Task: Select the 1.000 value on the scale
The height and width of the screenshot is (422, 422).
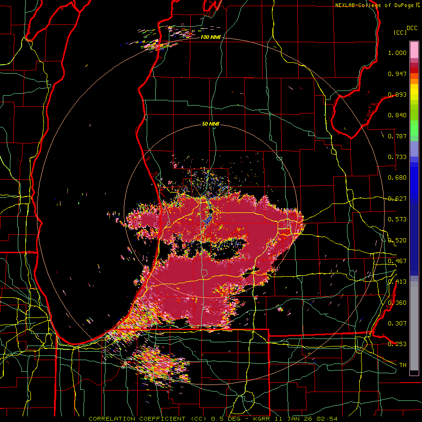Action: point(397,53)
